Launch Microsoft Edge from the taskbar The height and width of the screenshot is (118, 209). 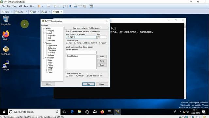coord(72,112)
